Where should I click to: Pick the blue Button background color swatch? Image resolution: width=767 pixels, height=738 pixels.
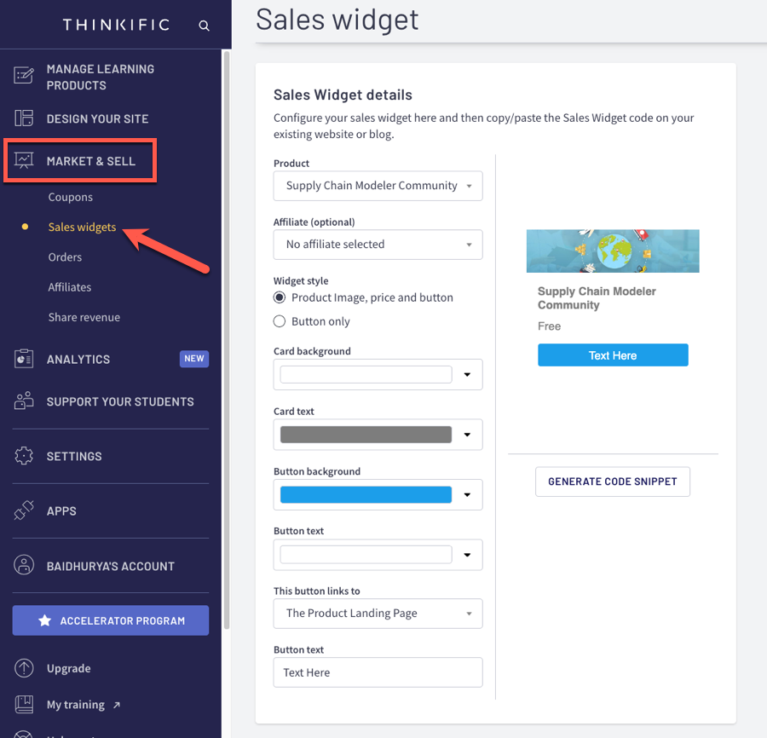pos(366,494)
